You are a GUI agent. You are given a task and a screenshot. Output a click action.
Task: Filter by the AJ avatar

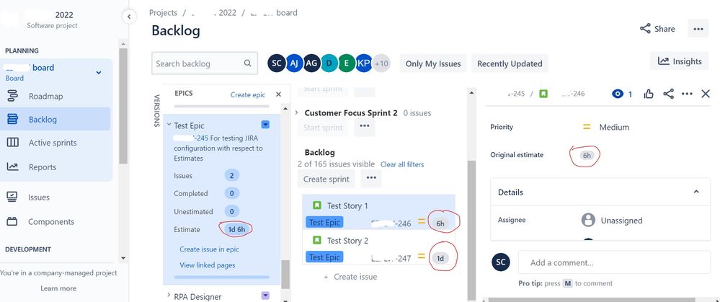pos(294,63)
